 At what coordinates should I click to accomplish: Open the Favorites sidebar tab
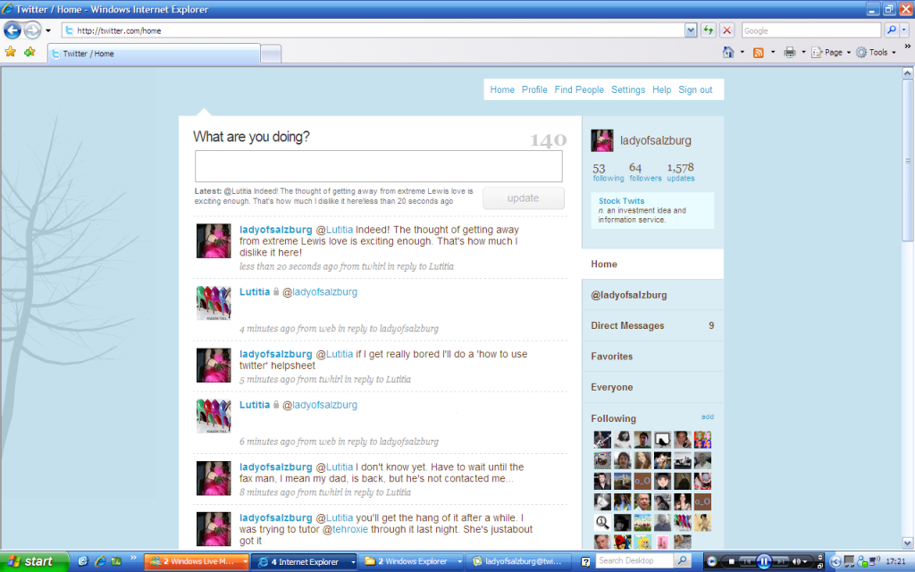click(x=652, y=356)
